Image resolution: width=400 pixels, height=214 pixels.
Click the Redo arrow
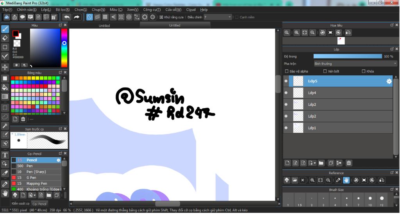[x=77, y=17]
